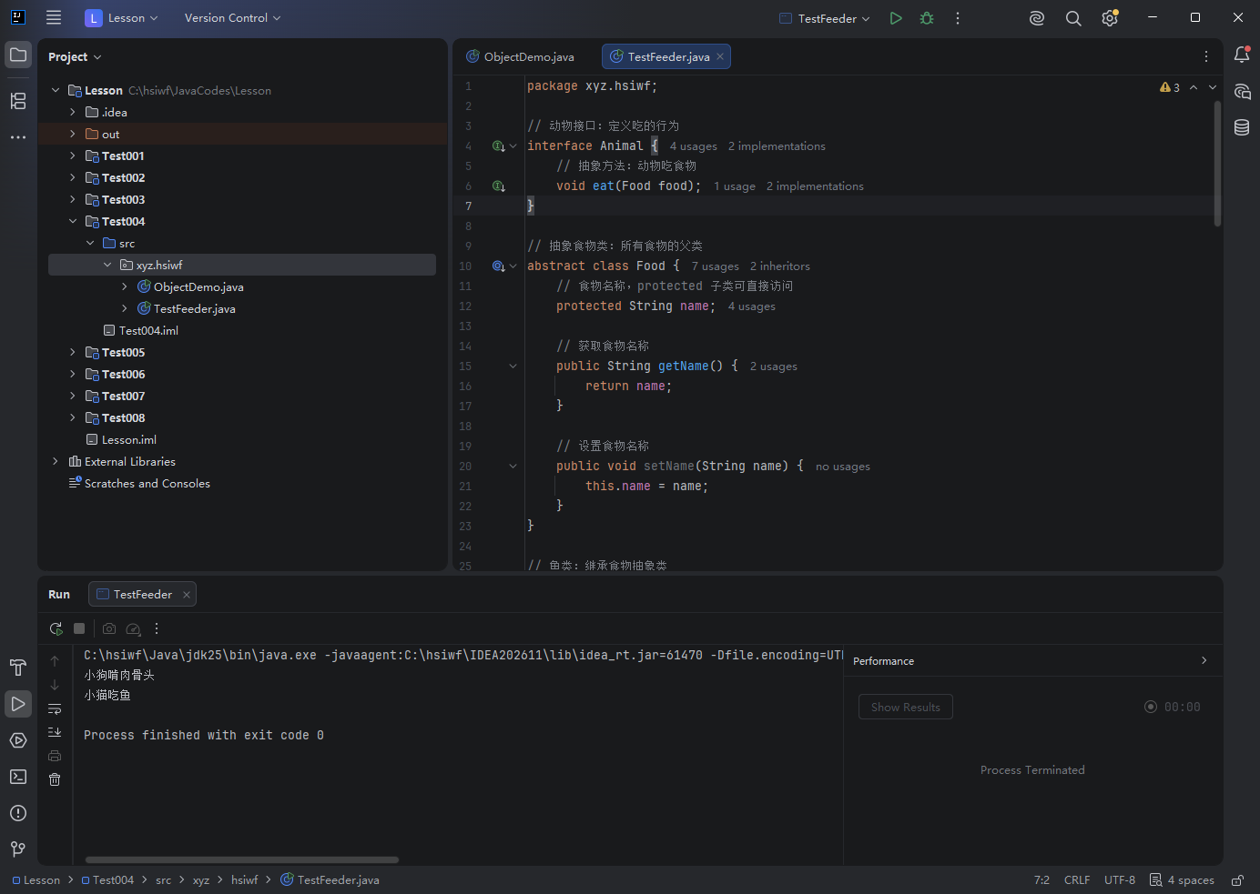
Task: Expand the Test001 module
Action: [73, 156]
